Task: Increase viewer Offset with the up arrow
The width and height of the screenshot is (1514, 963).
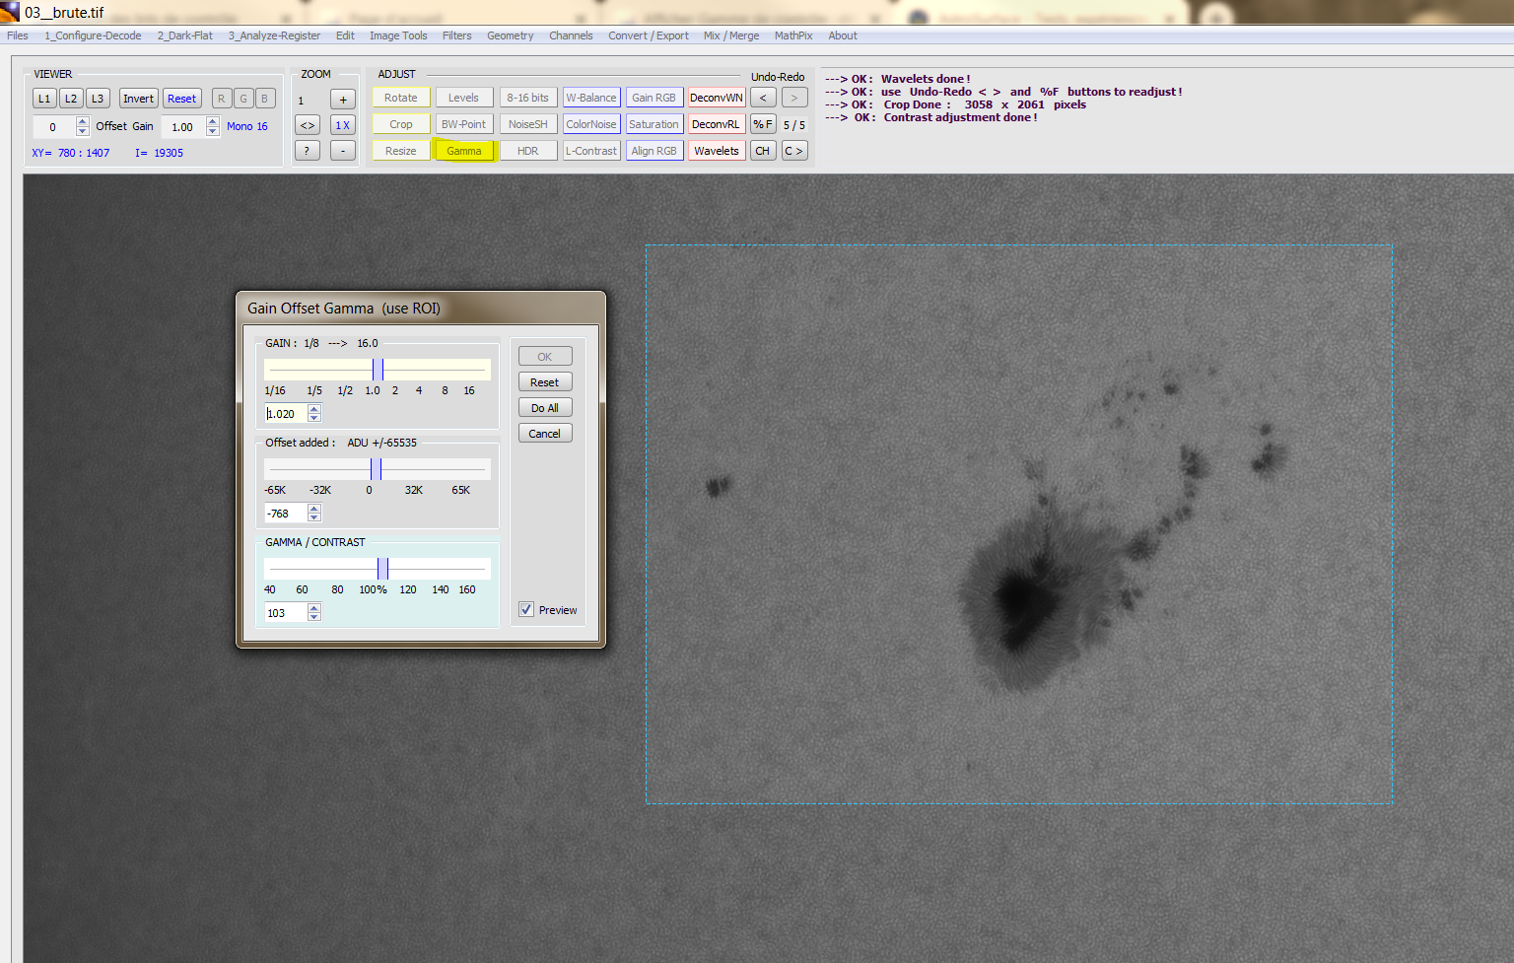Action: [x=83, y=121]
